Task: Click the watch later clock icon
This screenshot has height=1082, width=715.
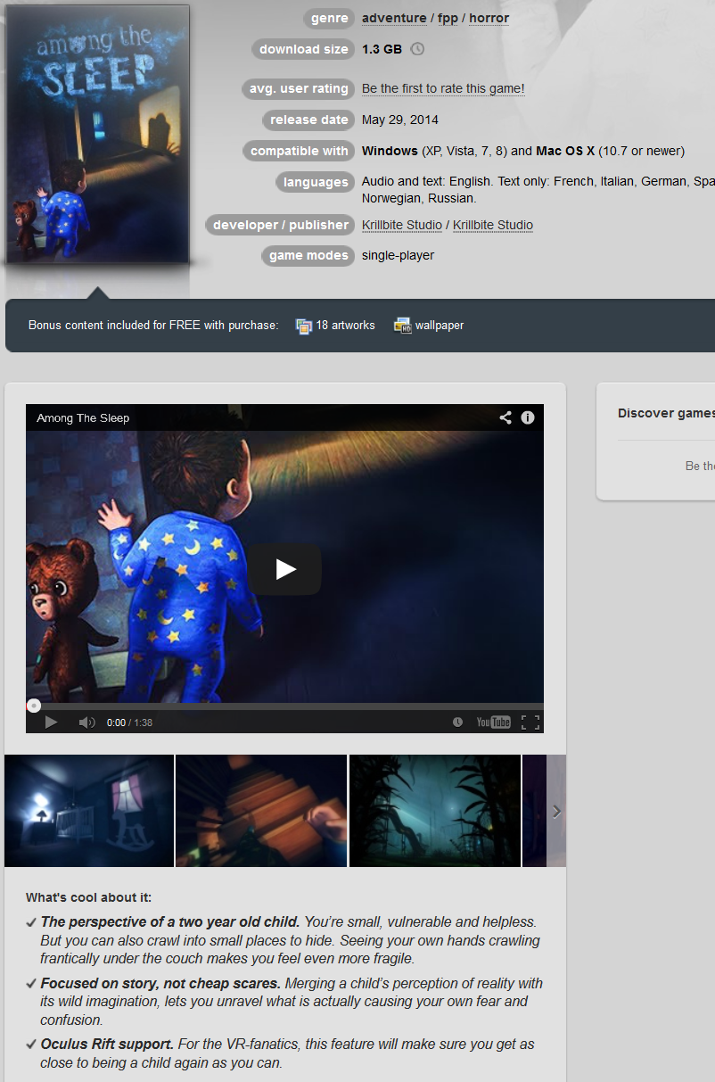Action: tap(457, 723)
